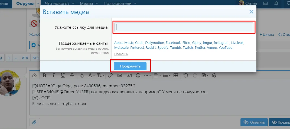Open the drafts save dropdown

pos(205,75)
